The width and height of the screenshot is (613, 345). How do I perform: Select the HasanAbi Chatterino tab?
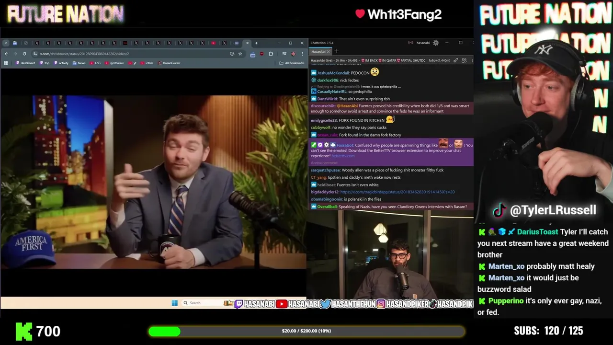(318, 52)
